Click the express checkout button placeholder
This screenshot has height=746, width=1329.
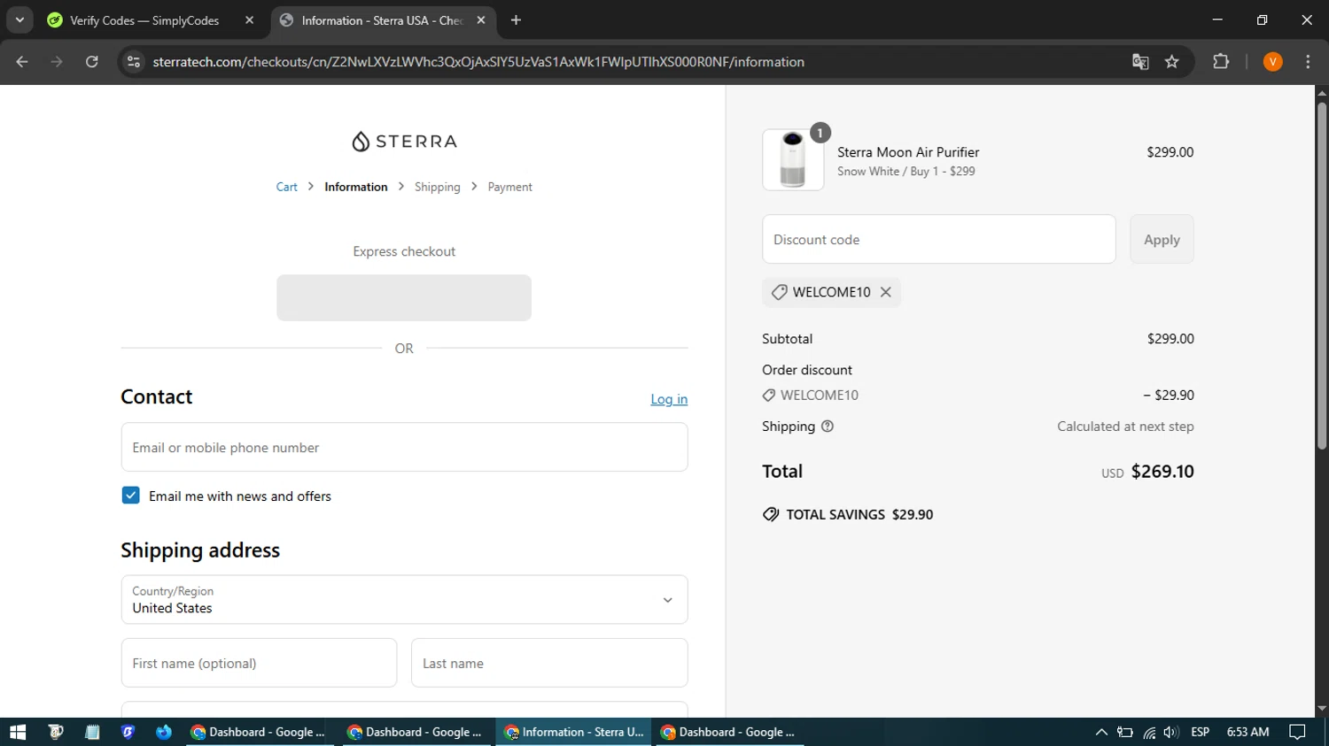pos(404,297)
